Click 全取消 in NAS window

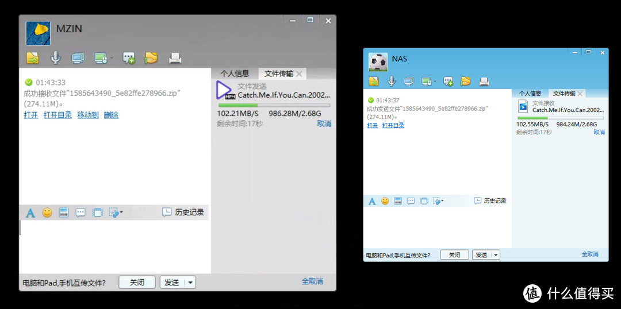point(590,254)
